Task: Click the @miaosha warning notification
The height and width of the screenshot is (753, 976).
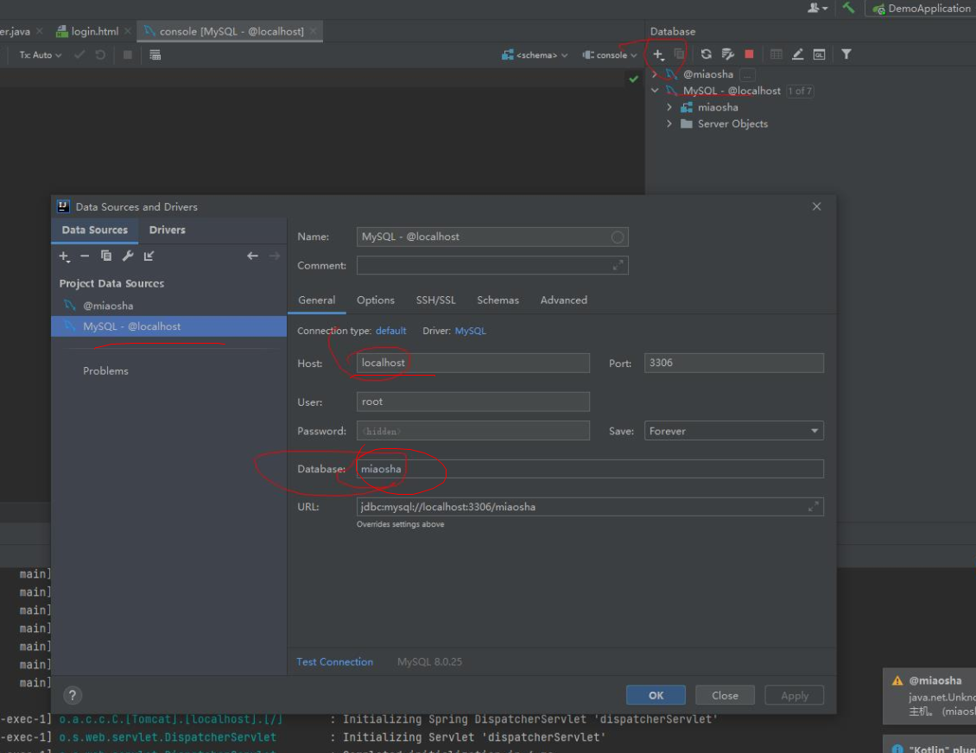Action: [x=929, y=696]
